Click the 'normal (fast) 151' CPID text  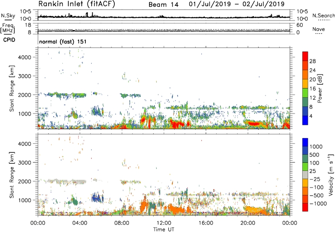63,41
